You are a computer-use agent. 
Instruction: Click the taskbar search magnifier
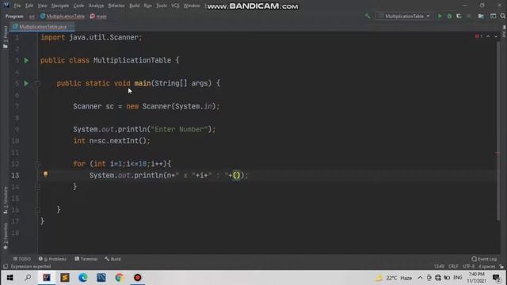coord(28,278)
